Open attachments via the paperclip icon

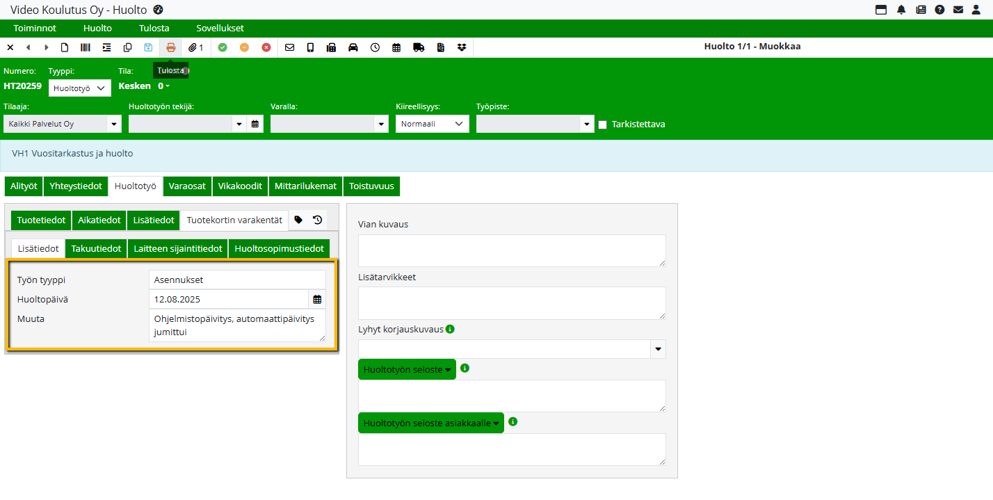point(195,47)
